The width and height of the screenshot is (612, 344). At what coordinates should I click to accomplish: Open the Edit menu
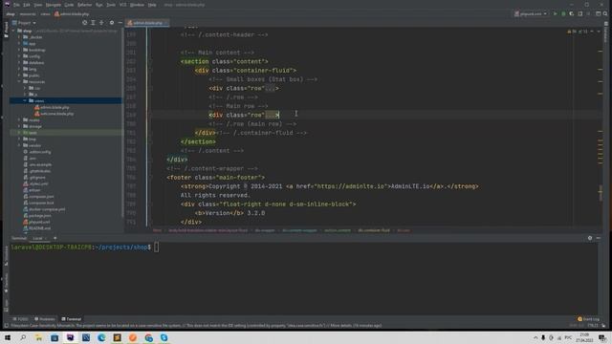pyautogui.click(x=27, y=5)
